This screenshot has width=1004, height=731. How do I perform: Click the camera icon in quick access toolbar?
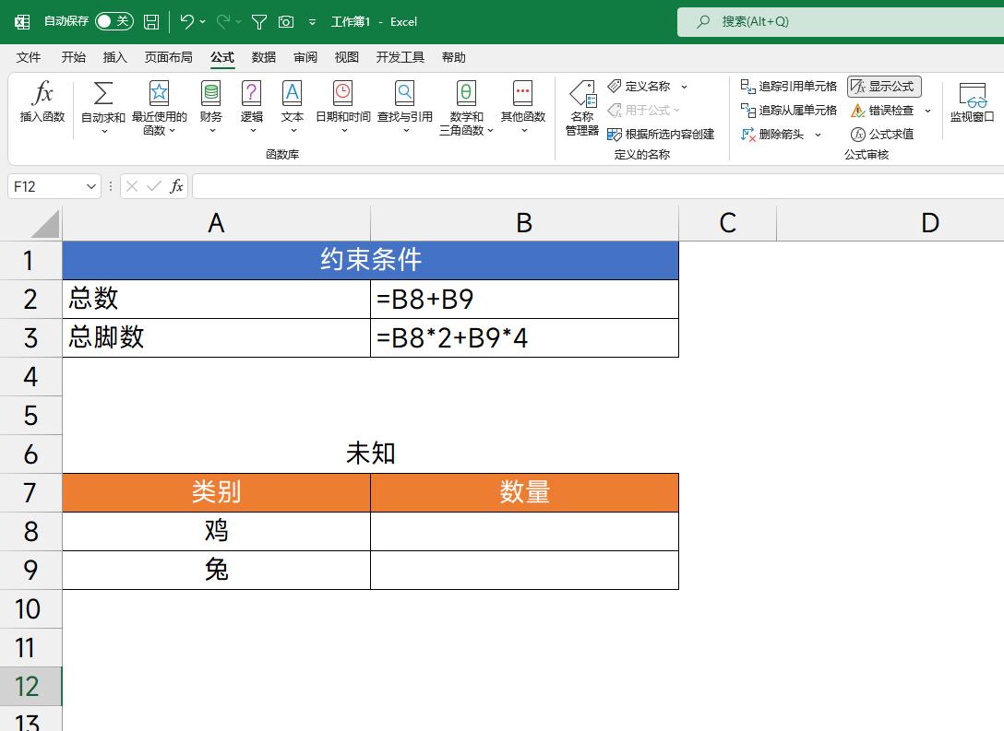click(x=286, y=22)
